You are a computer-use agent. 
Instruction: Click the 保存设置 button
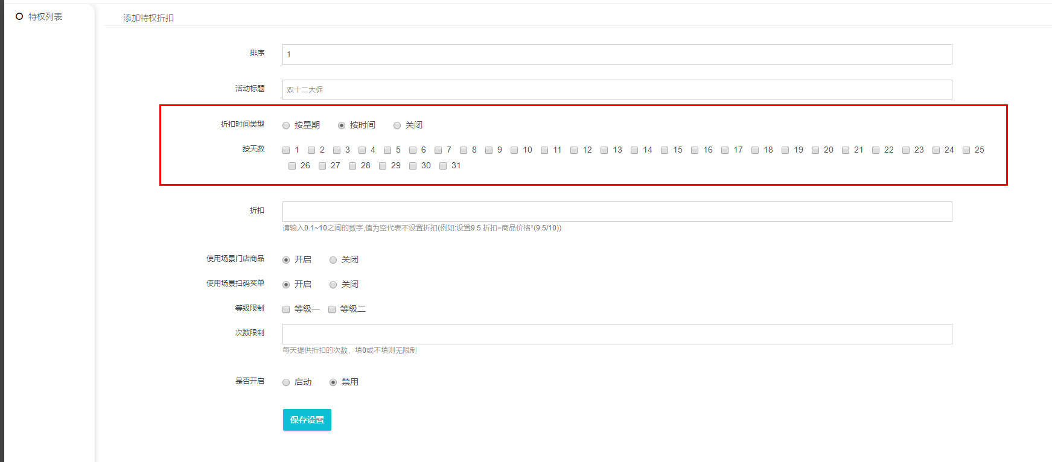(307, 420)
